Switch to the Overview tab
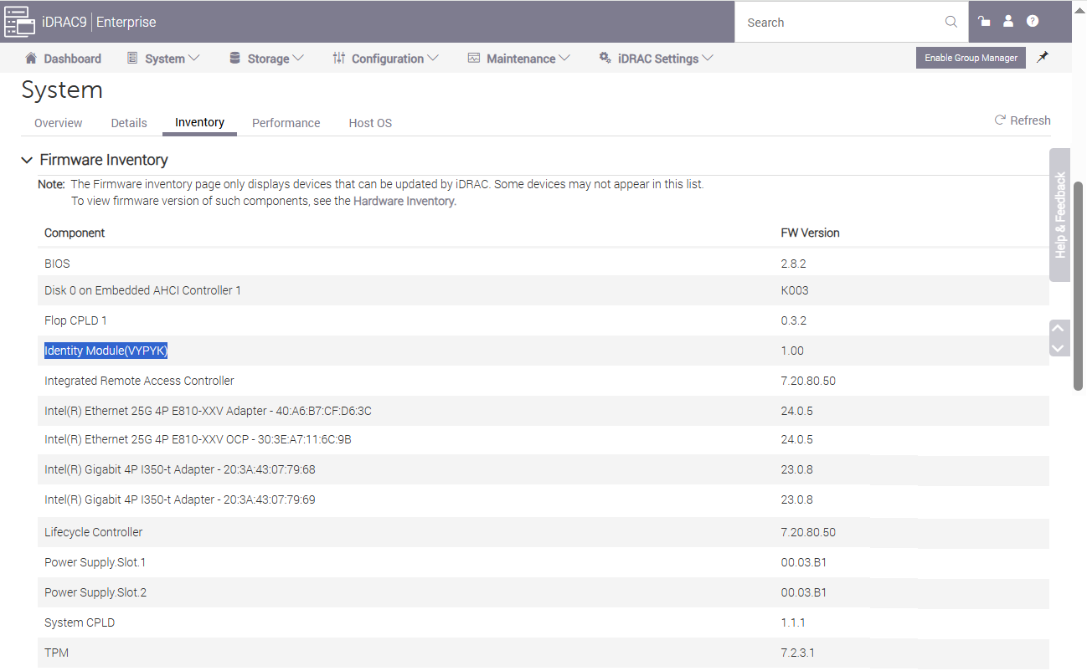The image size is (1087, 671). (58, 123)
